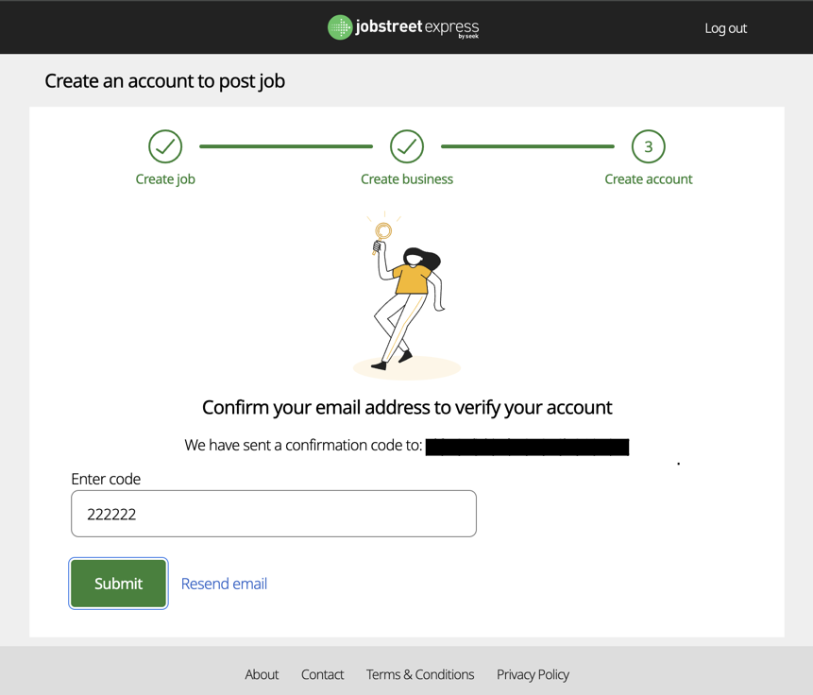Click the Create business checkmark circle
The width and height of the screenshot is (813, 695).
click(x=407, y=146)
